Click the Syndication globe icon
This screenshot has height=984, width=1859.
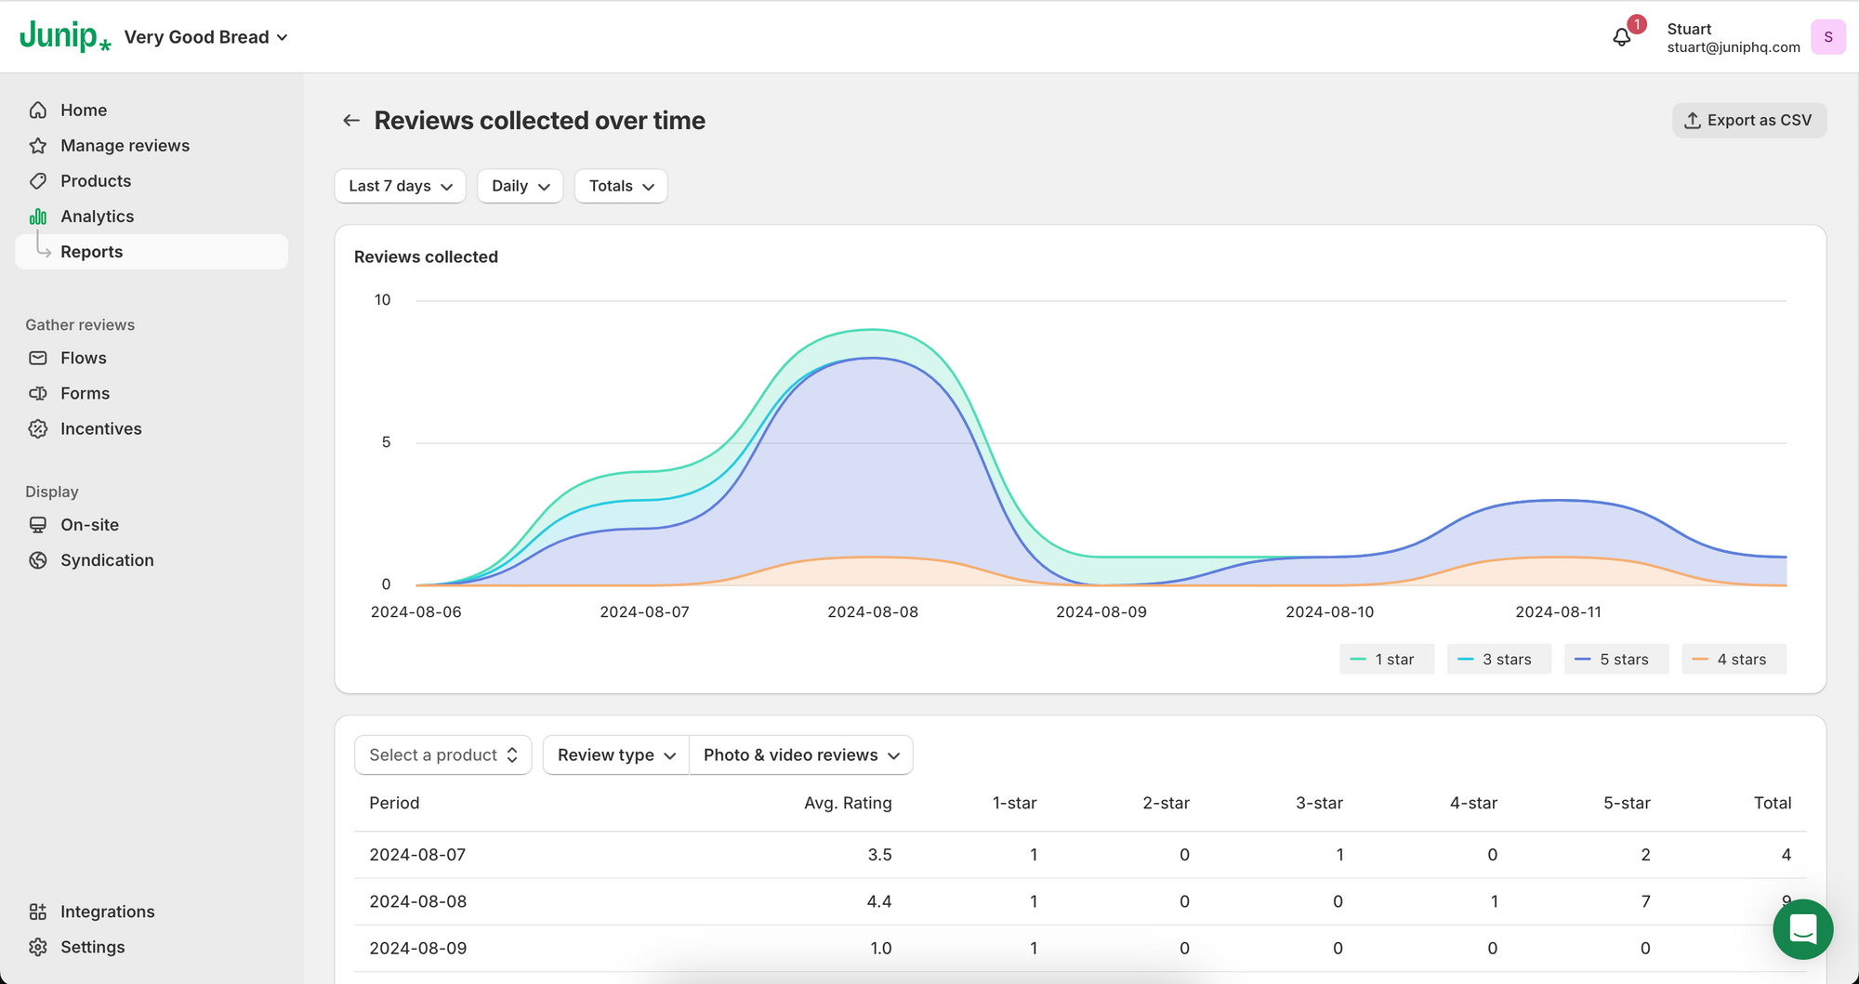tap(38, 560)
